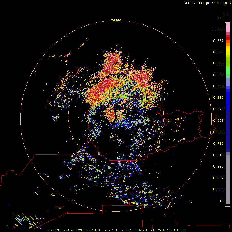Click the 100 NMI range ring label

116,20
